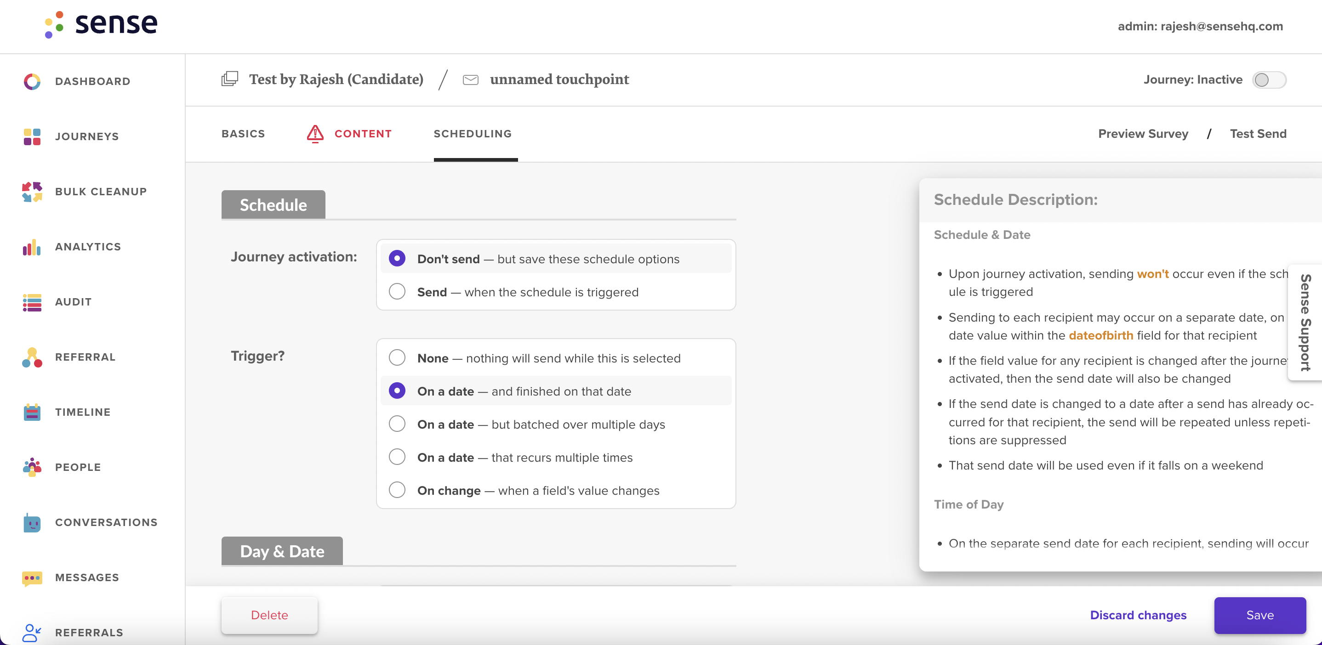This screenshot has width=1322, height=645.
Task: Open Referral in the sidebar
Action: tap(85, 357)
